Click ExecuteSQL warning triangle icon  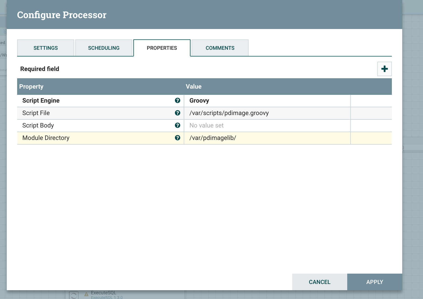86,294
